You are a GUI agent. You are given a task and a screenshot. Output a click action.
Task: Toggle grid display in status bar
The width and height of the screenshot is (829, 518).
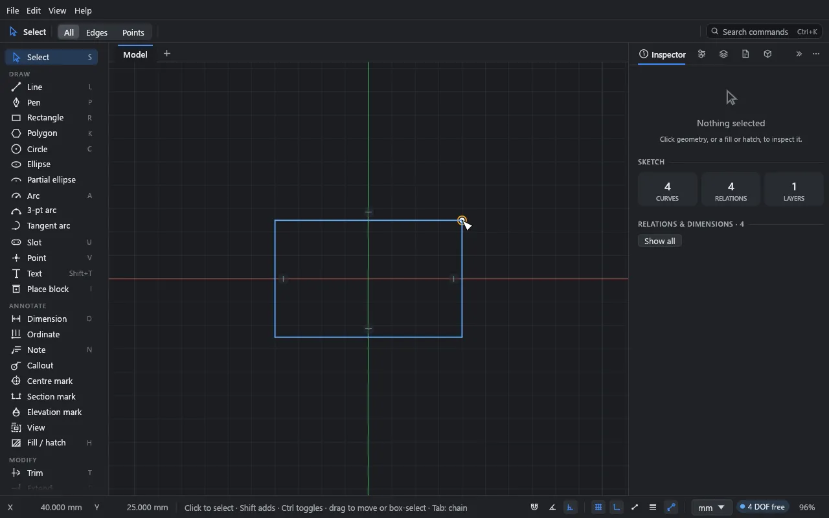598,508
